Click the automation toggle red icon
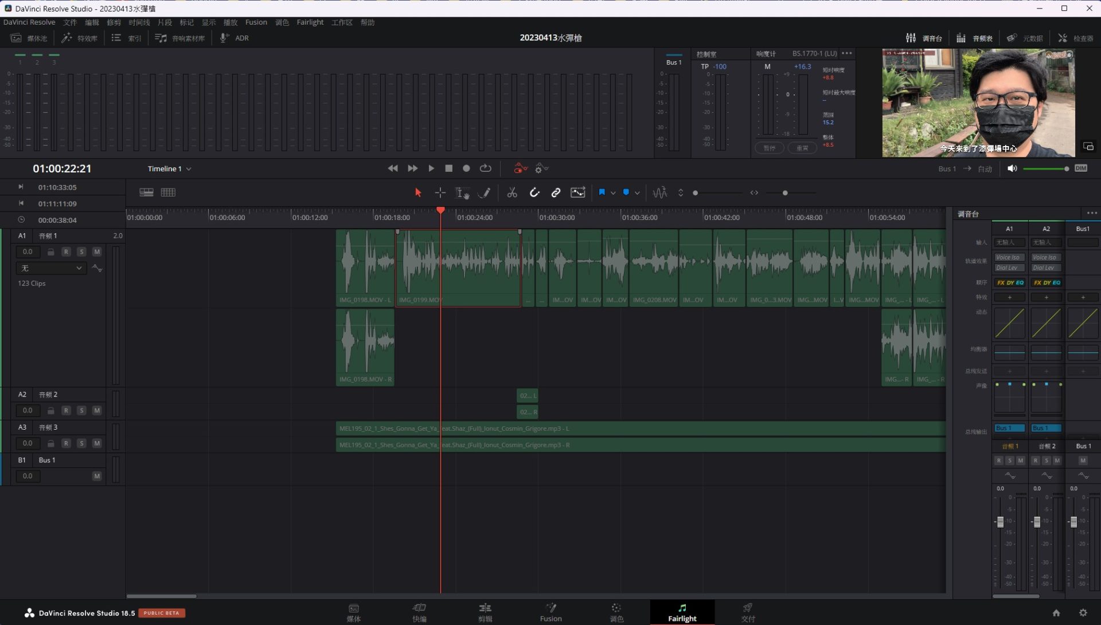The height and width of the screenshot is (625, 1101). [520, 168]
